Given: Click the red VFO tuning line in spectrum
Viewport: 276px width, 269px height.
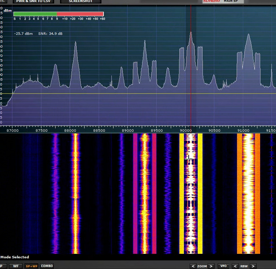Looking at the screenshot, I should [191, 65].
